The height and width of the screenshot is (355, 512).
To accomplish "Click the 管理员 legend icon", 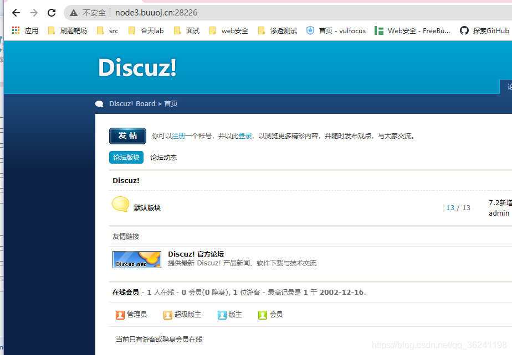I will click(x=120, y=315).
